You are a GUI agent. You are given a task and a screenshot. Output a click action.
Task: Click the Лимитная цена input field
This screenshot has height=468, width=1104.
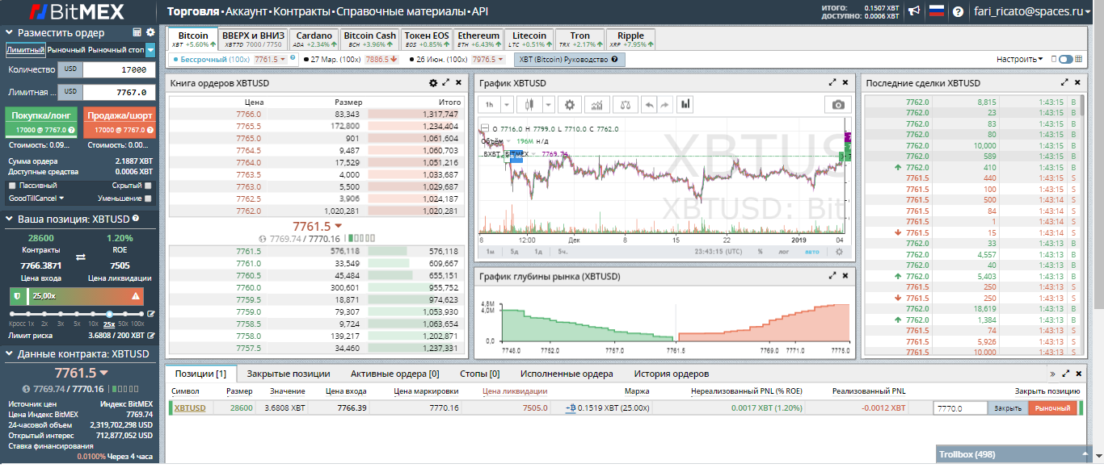pyautogui.click(x=117, y=92)
